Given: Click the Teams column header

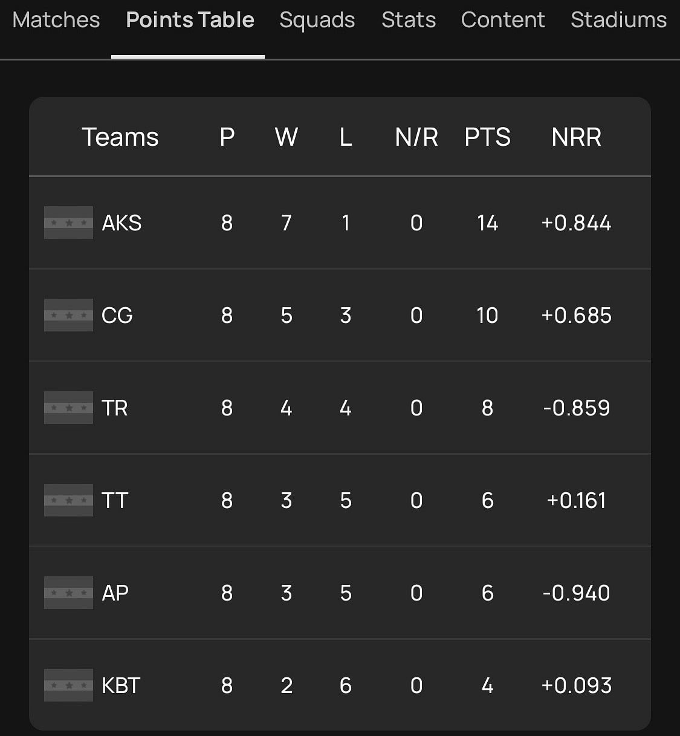Looking at the screenshot, I should coord(120,137).
